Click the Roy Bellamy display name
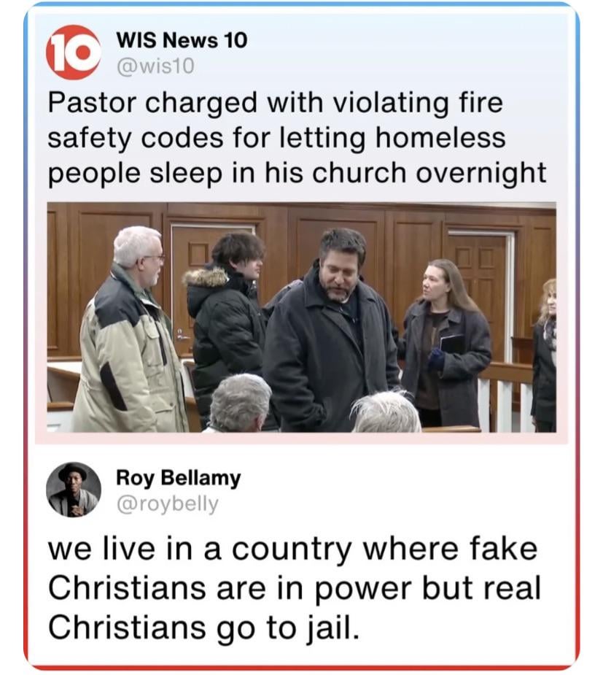The height and width of the screenshot is (675, 603). coord(179,478)
